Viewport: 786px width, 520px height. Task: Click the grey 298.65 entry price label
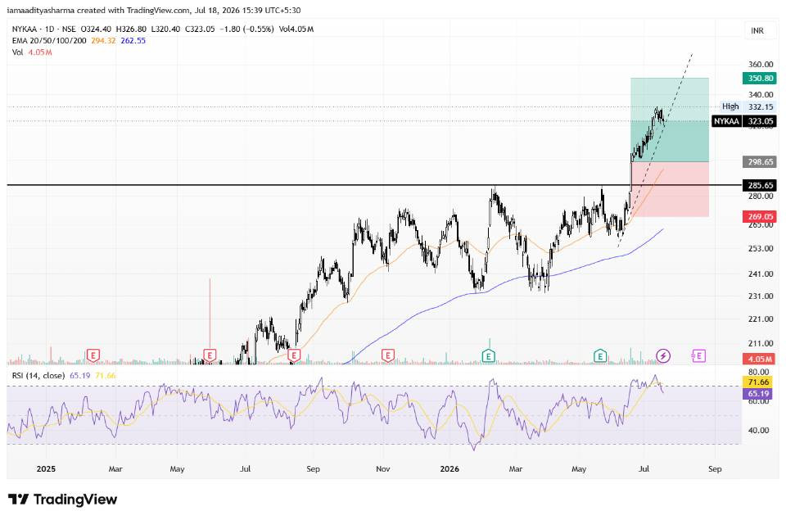point(760,162)
